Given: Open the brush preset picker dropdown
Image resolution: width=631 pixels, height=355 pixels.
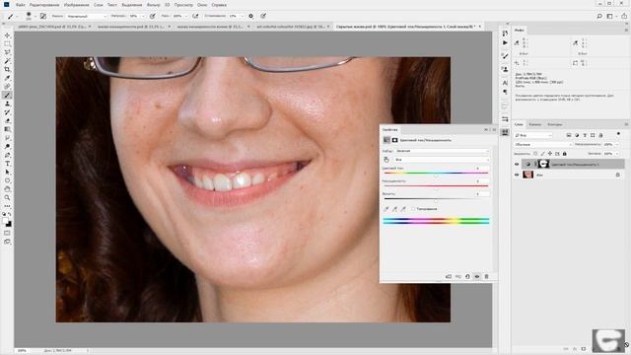Looking at the screenshot, I should (x=35, y=17).
